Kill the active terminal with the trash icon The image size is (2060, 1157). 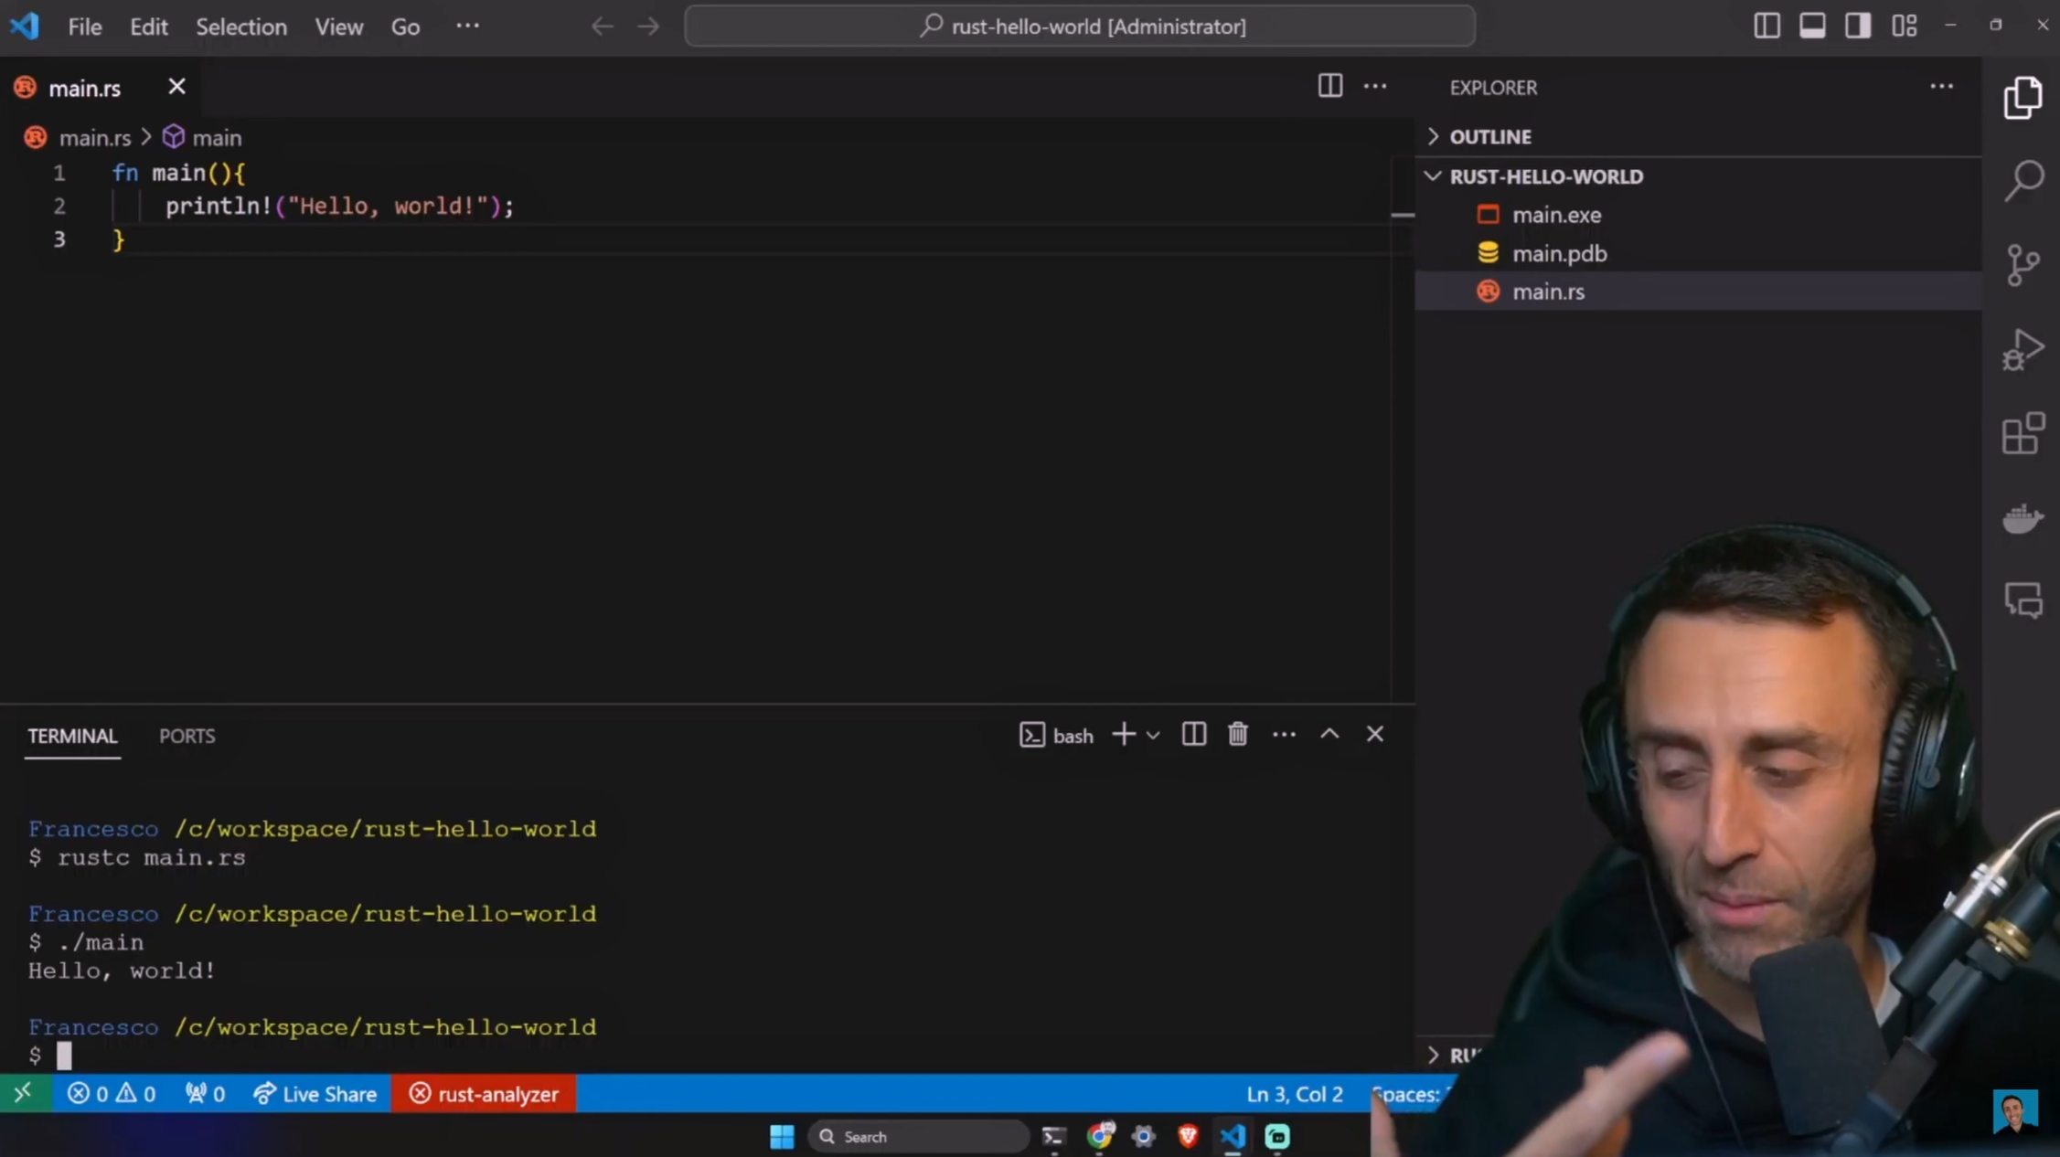[1238, 734]
